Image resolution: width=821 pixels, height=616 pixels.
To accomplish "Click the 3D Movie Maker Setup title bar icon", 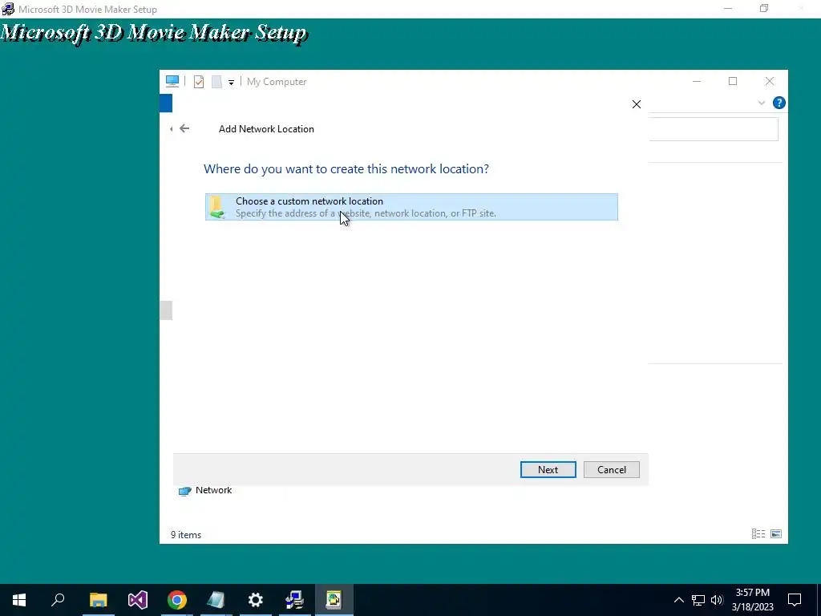I will (x=8, y=9).
